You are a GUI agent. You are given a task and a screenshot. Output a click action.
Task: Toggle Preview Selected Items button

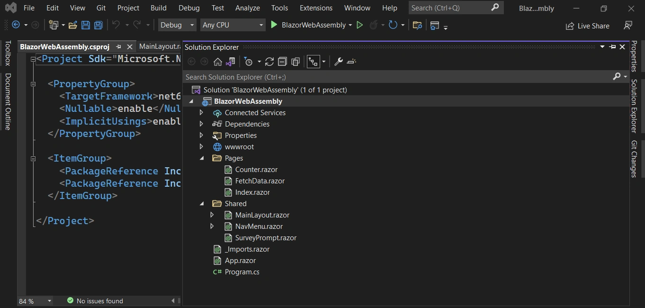pos(351,62)
